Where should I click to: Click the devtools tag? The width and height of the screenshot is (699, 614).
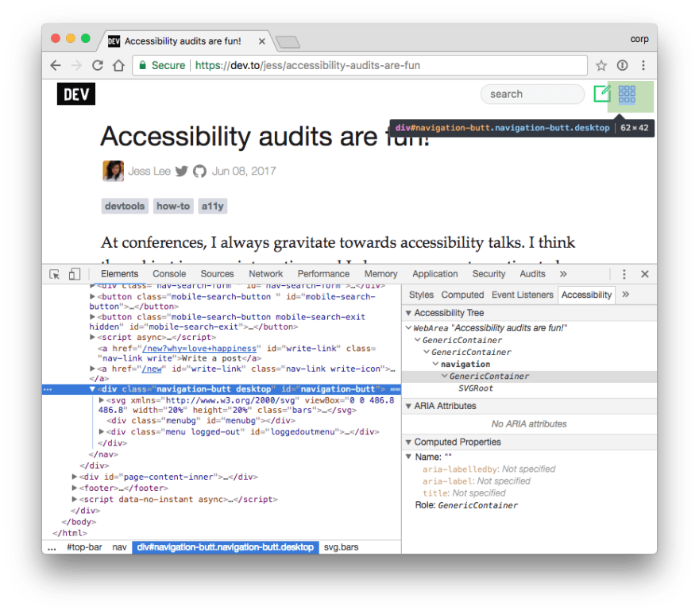point(125,206)
